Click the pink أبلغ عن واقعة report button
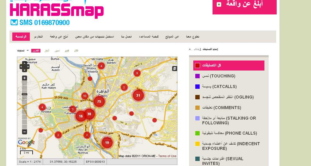Screen dimensions: 311x166 (x=245, y=7)
